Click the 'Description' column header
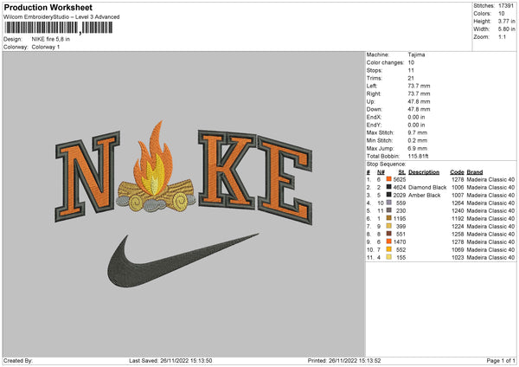The width and height of the screenshot is (519, 367). tap(424, 172)
